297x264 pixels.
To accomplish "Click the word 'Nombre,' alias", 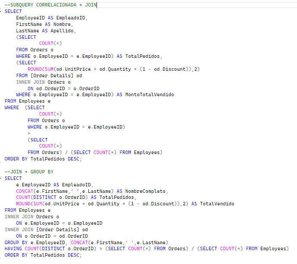I will click(63, 24).
